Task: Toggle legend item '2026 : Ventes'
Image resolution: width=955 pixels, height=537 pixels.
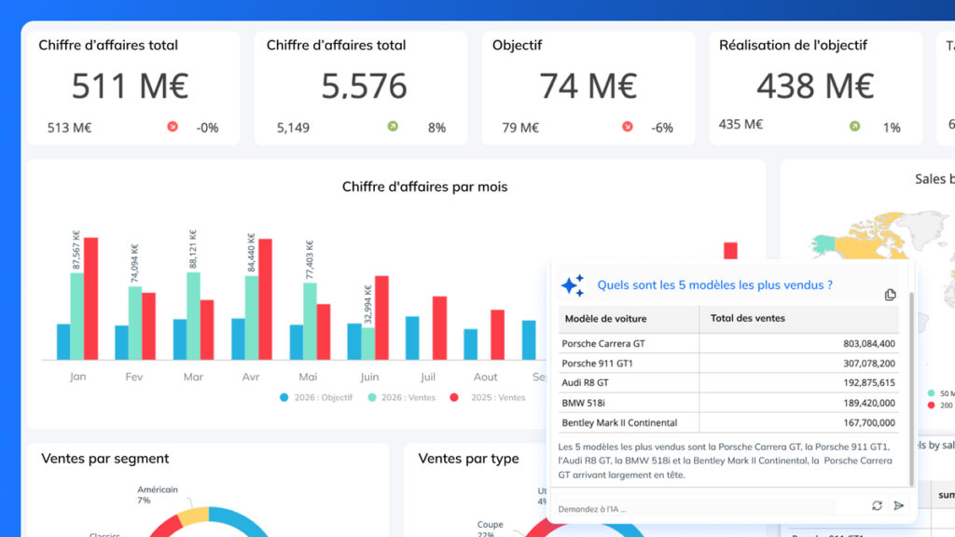Action: (402, 397)
